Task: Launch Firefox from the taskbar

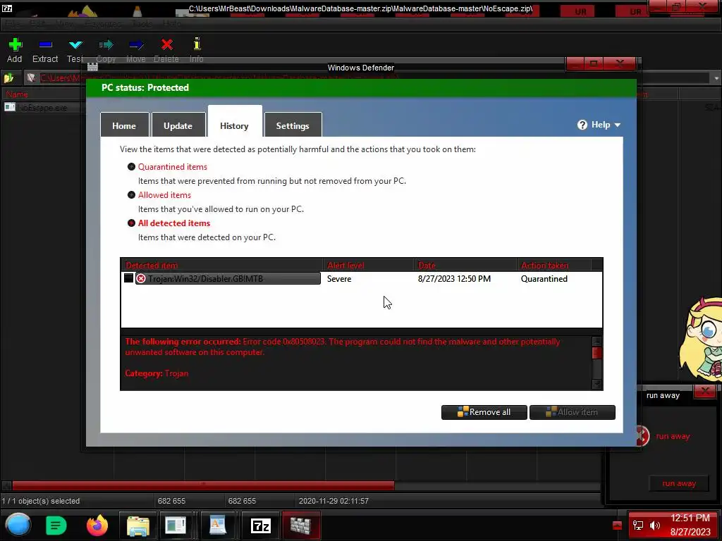Action: [x=97, y=525]
